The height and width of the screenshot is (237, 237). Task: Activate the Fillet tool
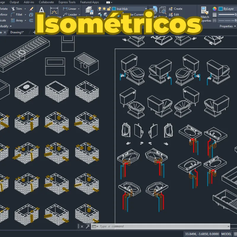(x=18, y=14)
